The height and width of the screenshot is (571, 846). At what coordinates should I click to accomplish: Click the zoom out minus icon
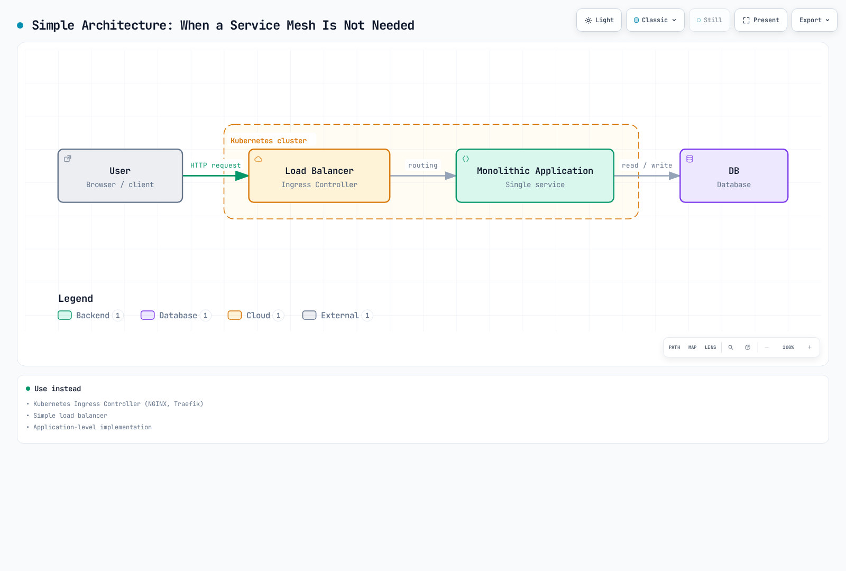click(x=767, y=347)
